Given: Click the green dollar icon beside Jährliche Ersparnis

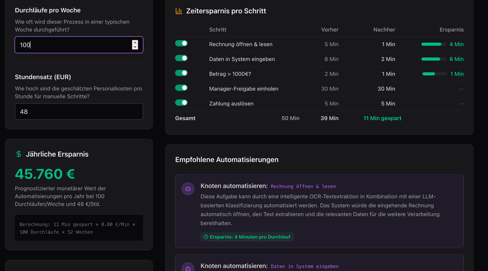Looking at the screenshot, I should click(x=19, y=154).
